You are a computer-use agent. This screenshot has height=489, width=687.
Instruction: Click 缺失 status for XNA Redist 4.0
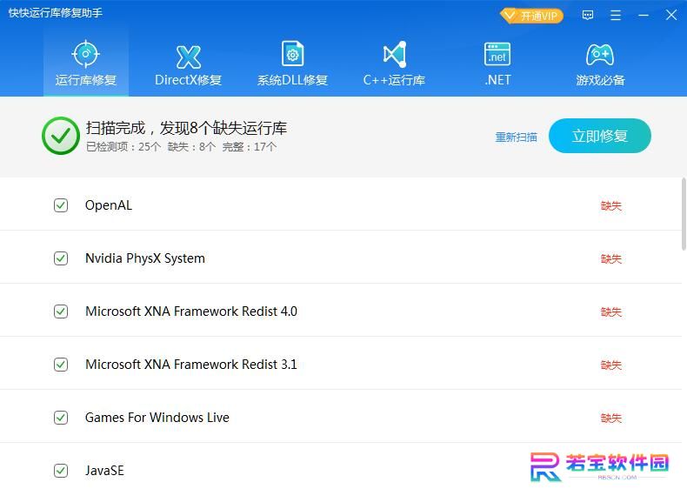611,311
